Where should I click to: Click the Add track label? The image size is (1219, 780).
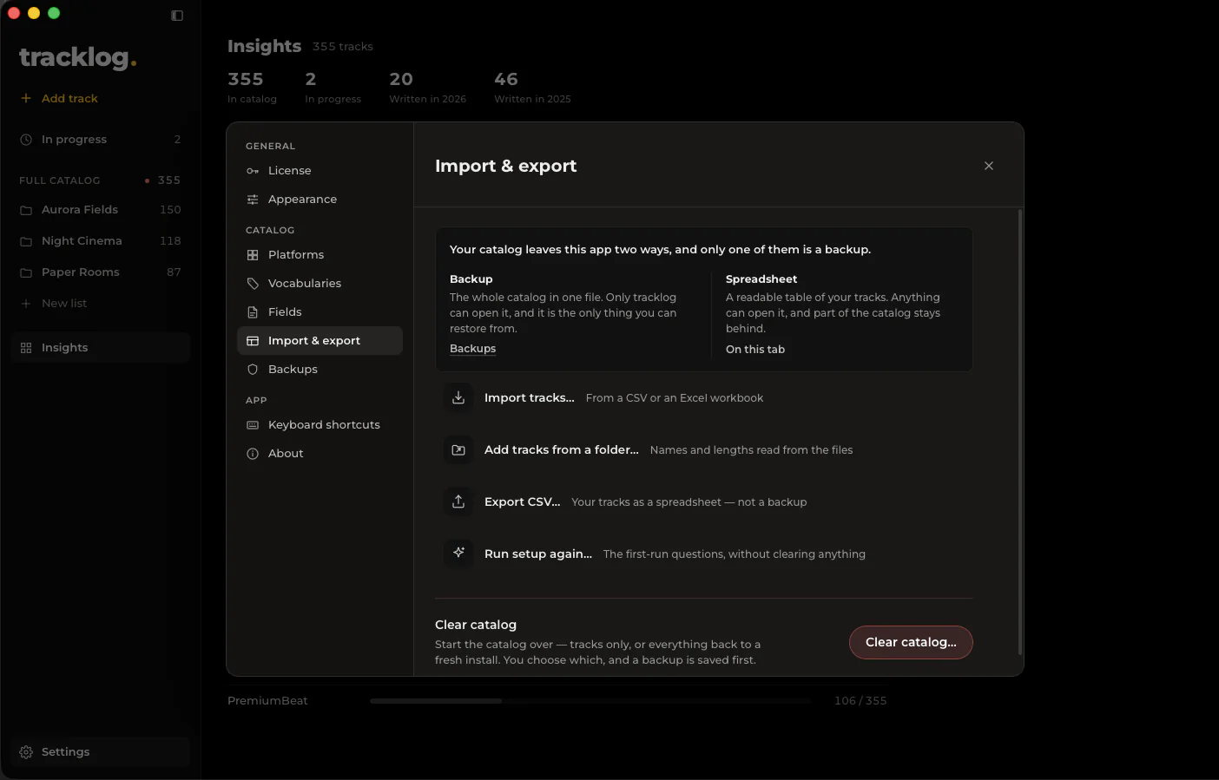point(69,99)
